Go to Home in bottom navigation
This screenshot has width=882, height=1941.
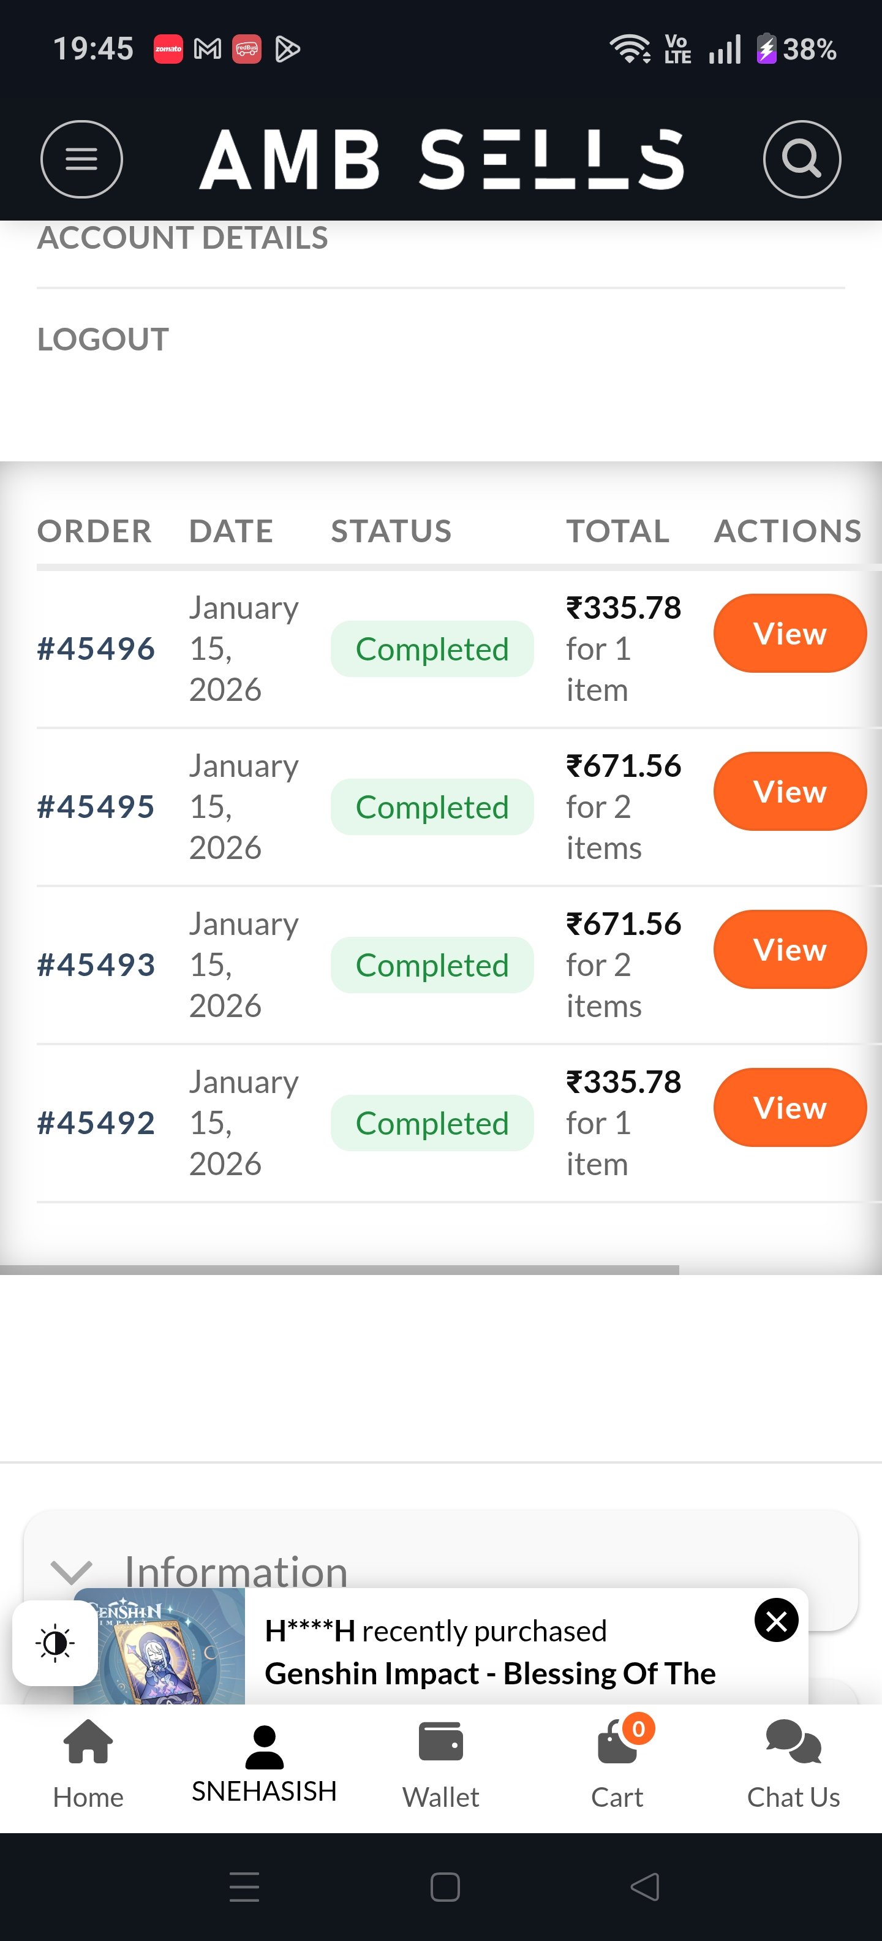point(88,1764)
